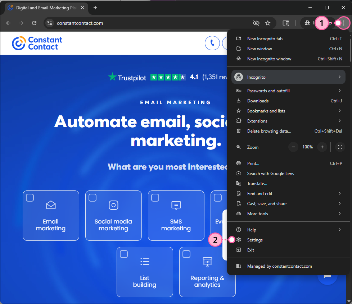Image resolution: width=352 pixels, height=304 pixels.
Task: Click the phone icon on the webpage header
Action: (212, 43)
